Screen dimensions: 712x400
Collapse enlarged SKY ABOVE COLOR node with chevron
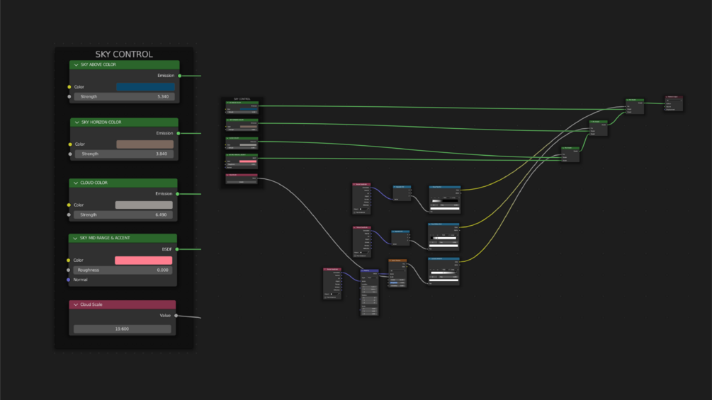pos(77,65)
